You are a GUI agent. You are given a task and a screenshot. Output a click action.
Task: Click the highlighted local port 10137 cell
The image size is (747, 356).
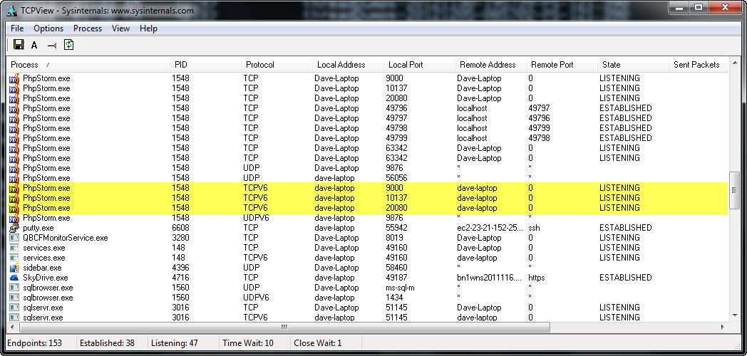[396, 198]
